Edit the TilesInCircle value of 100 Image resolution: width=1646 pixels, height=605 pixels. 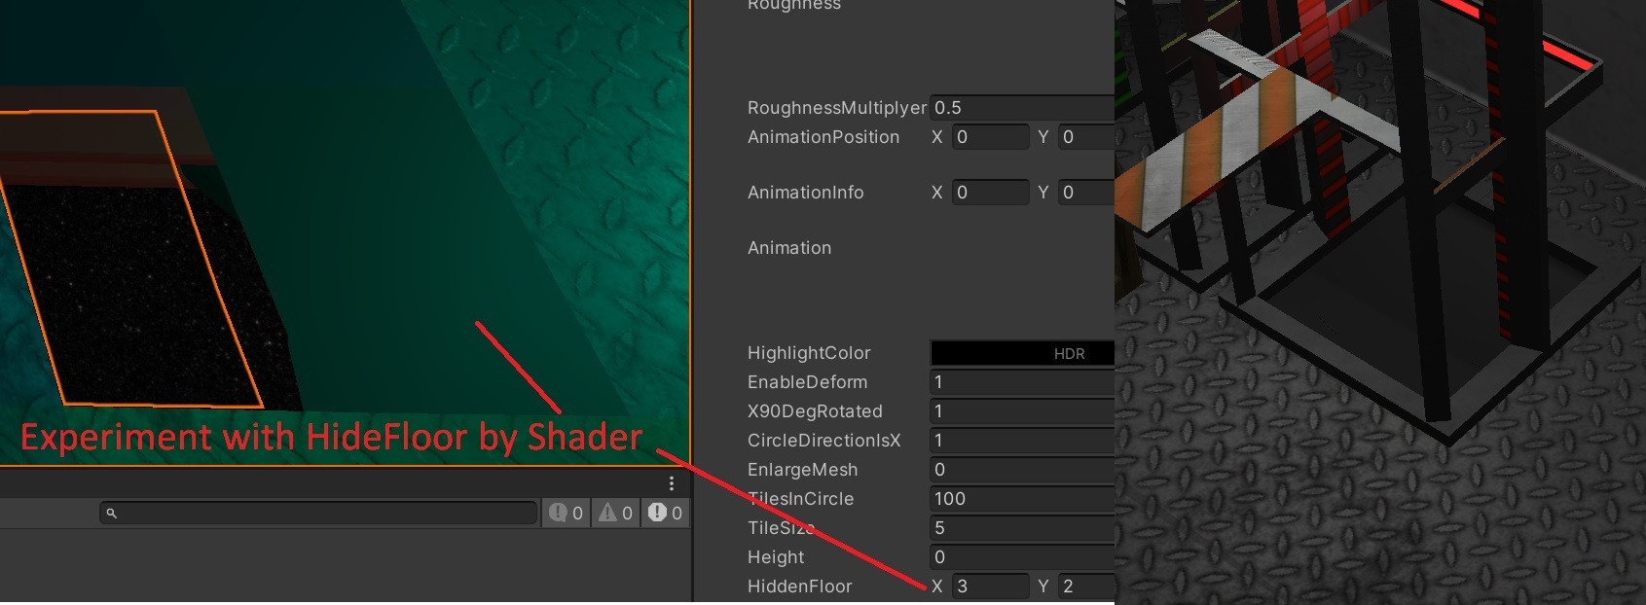tap(1022, 499)
